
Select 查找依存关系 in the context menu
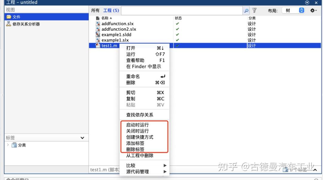pyautogui.click(x=139, y=114)
